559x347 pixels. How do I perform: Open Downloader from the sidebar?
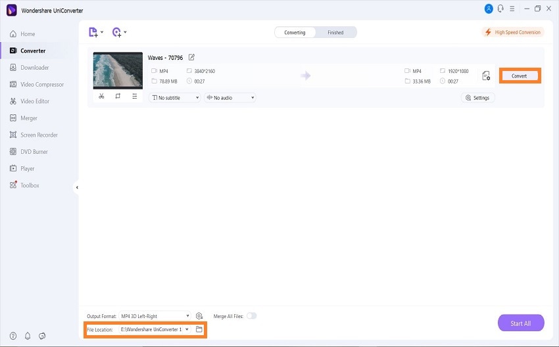click(x=29, y=67)
